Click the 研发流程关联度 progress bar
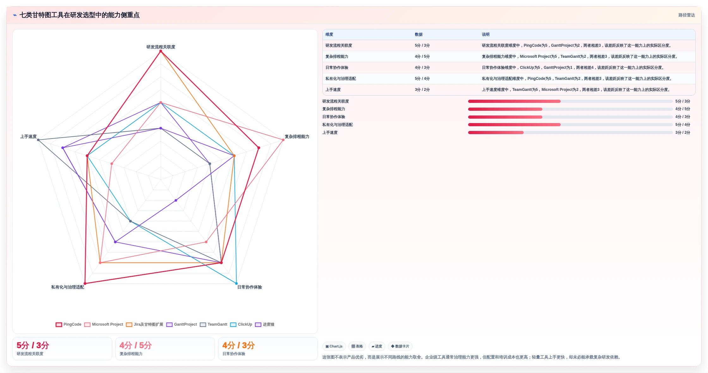 click(x=570, y=101)
